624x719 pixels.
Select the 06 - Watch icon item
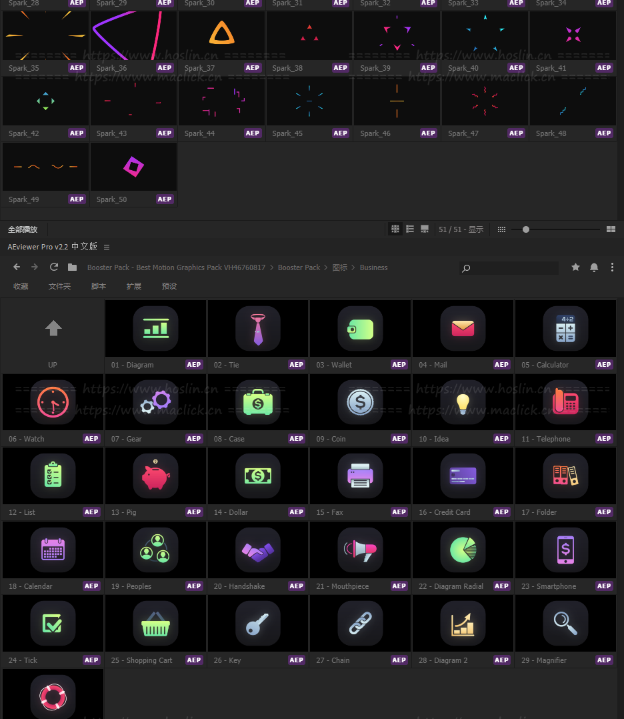[53, 410]
